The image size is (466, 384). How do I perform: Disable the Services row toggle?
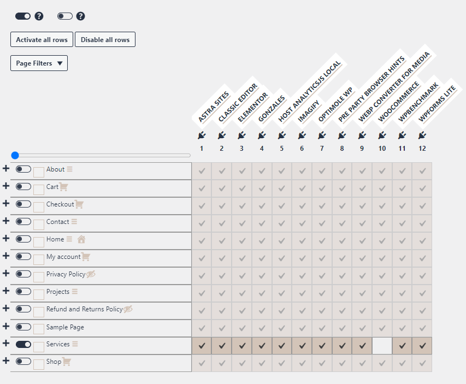pyautogui.click(x=23, y=344)
